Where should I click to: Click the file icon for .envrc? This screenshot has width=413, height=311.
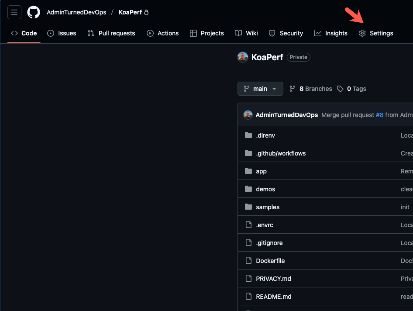(248, 225)
